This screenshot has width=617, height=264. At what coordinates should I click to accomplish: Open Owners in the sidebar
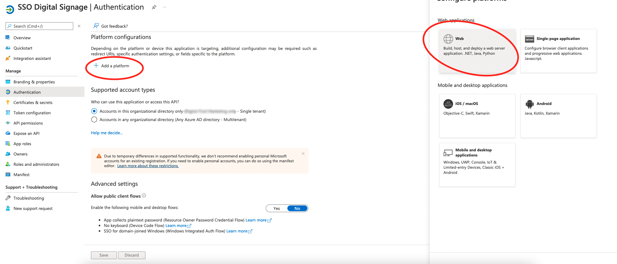click(x=20, y=154)
